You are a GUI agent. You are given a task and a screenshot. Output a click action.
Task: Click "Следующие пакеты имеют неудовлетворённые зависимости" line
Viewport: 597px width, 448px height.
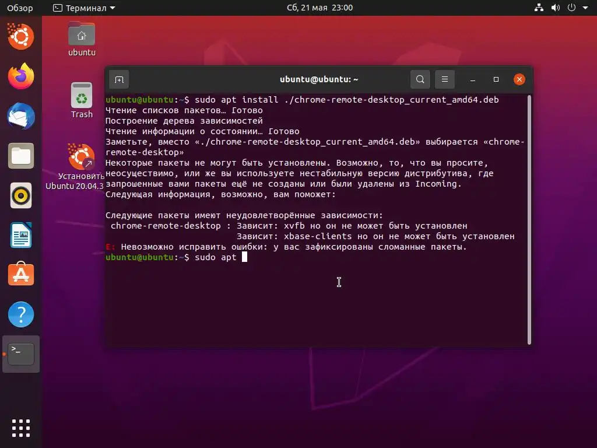pos(244,215)
